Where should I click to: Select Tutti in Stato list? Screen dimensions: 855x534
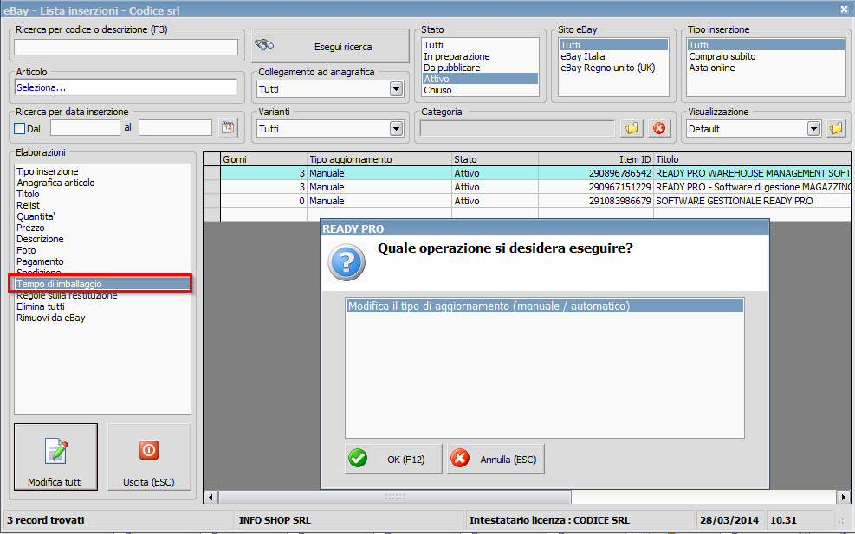click(x=480, y=45)
